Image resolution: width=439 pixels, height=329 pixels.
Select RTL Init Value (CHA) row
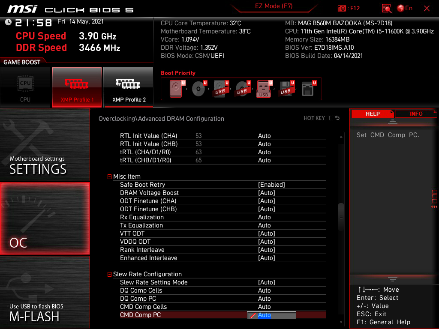click(x=223, y=136)
